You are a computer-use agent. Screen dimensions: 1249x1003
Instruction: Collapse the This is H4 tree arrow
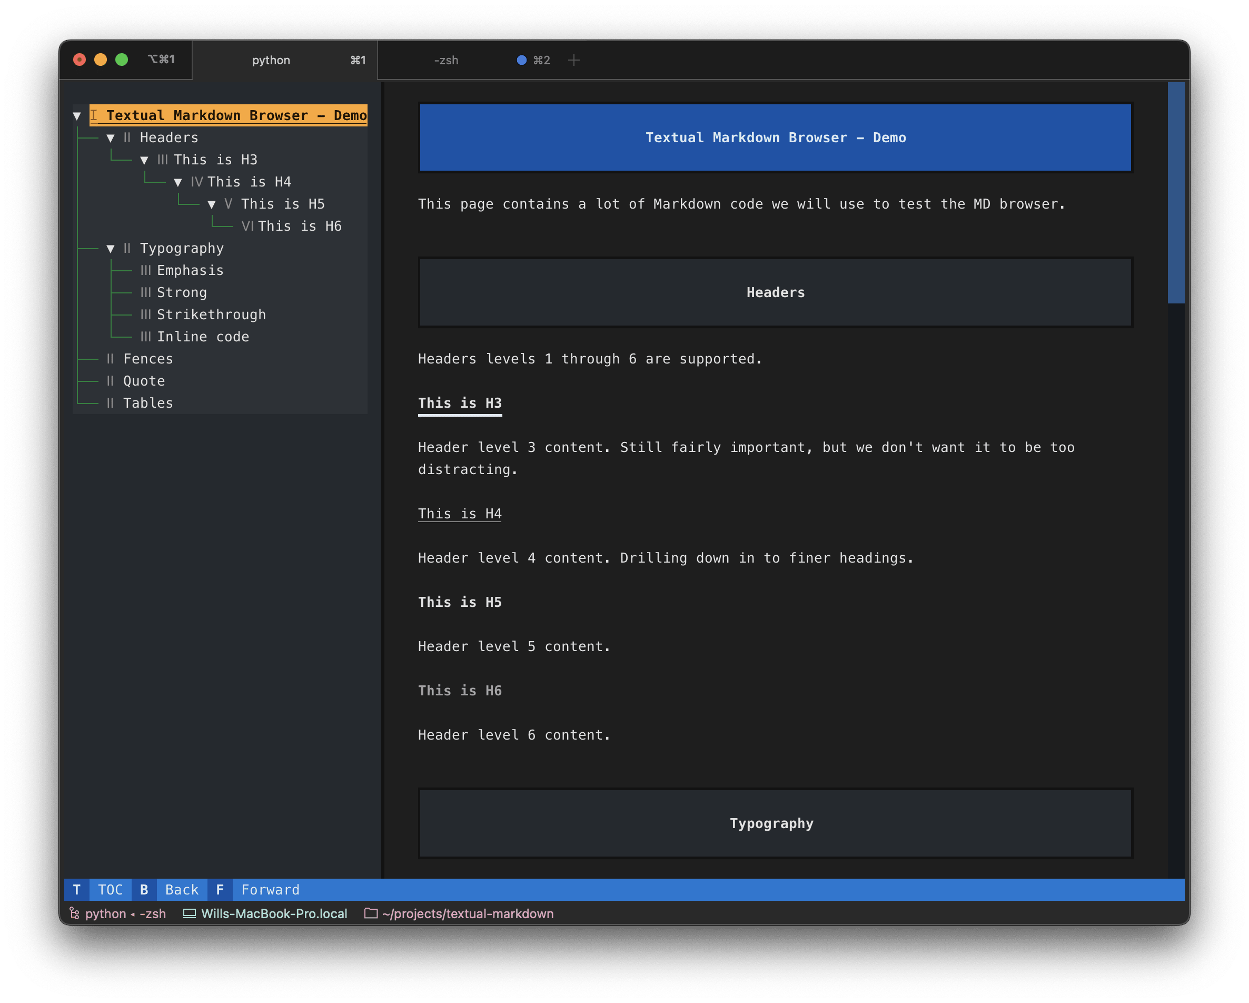[x=178, y=182]
